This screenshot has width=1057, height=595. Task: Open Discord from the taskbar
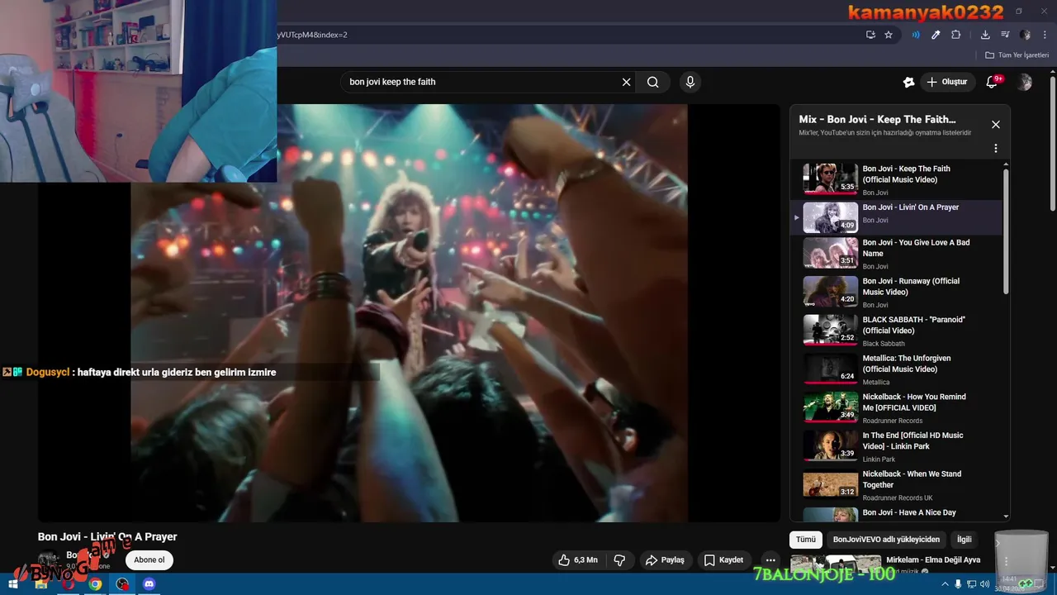pos(149,584)
